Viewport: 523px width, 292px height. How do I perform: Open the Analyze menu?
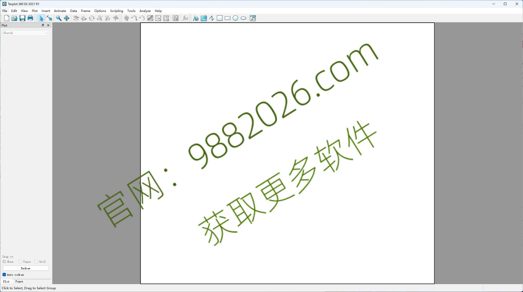point(145,11)
